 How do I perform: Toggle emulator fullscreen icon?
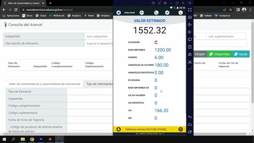190,10
